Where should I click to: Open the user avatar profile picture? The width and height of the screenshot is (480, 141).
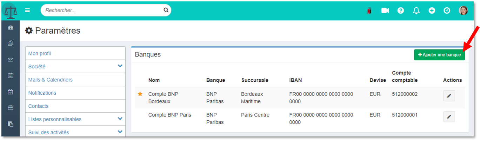tap(463, 10)
